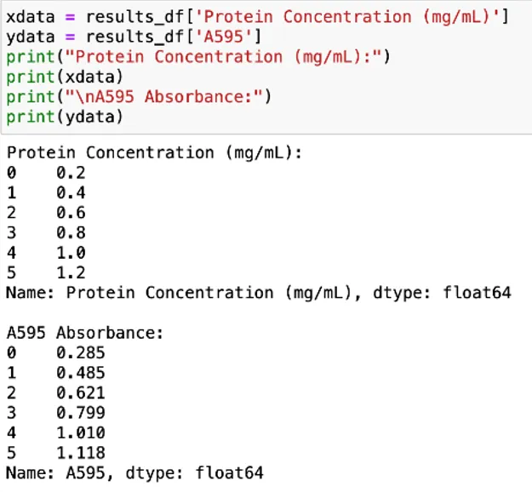Click the concentration value 0.6 in output
Viewport: 532px width, 492px height.
click(x=71, y=213)
